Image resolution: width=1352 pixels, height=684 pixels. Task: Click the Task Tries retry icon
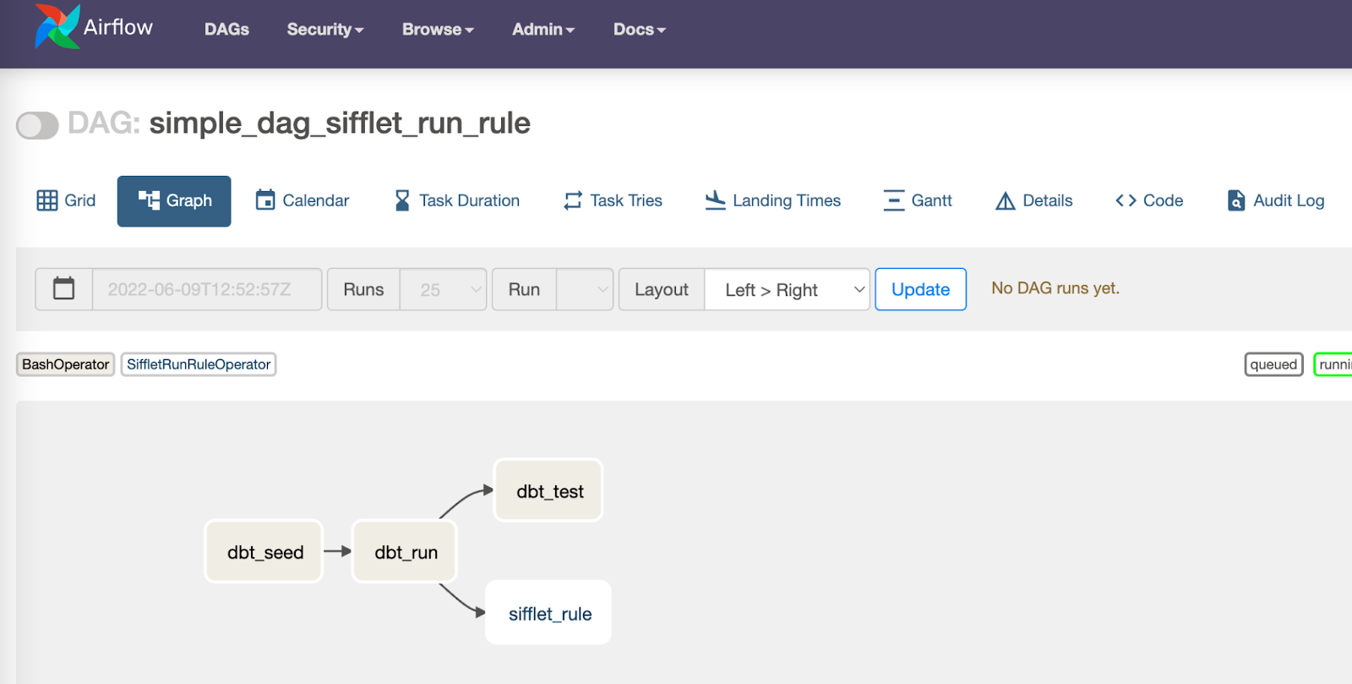[x=573, y=200]
